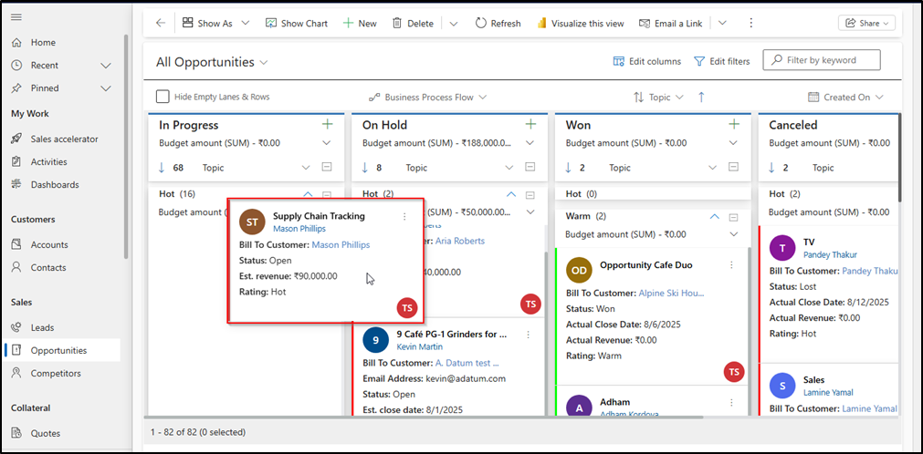
Task: Collapse the On Hold lane using minus box
Action: [530, 168]
